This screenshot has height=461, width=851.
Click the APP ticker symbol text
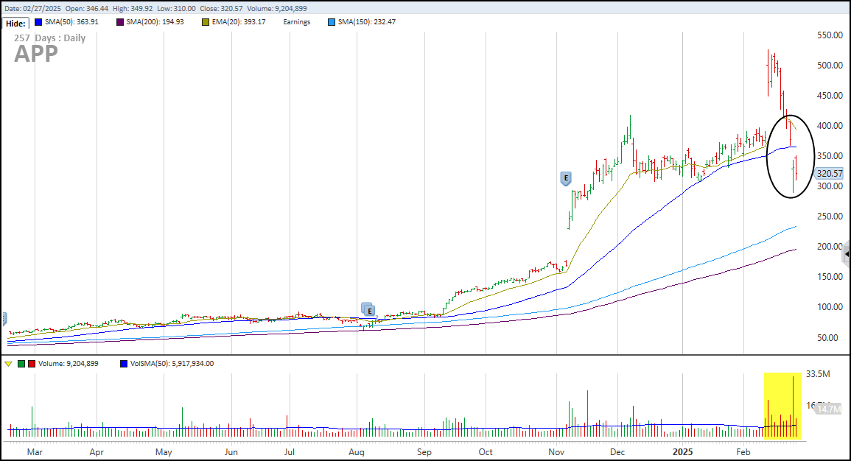(x=36, y=54)
